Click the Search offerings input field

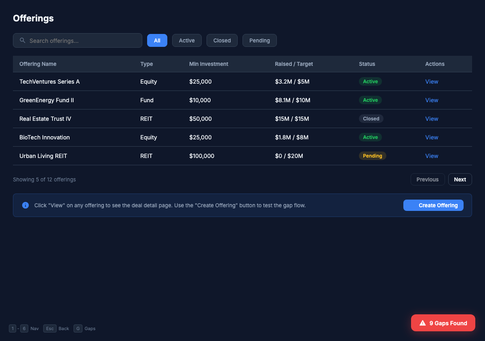(81, 40)
